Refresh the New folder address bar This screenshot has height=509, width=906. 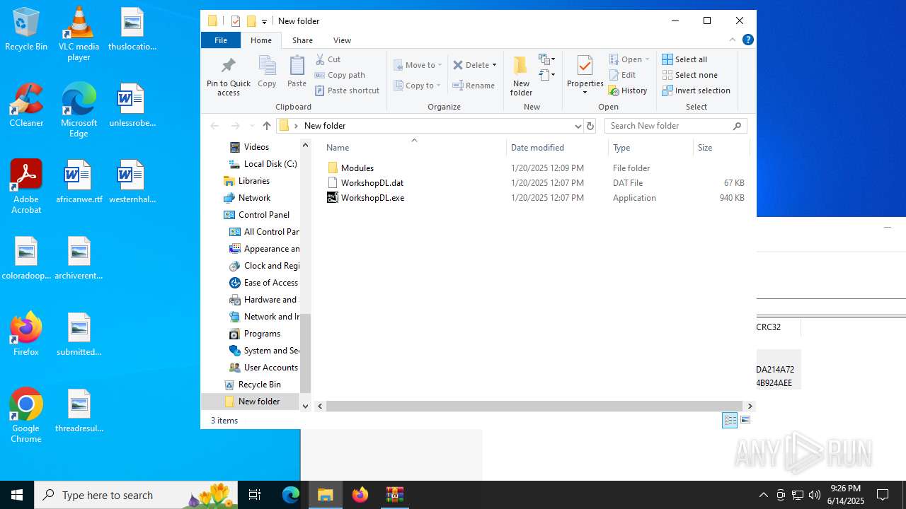(590, 126)
